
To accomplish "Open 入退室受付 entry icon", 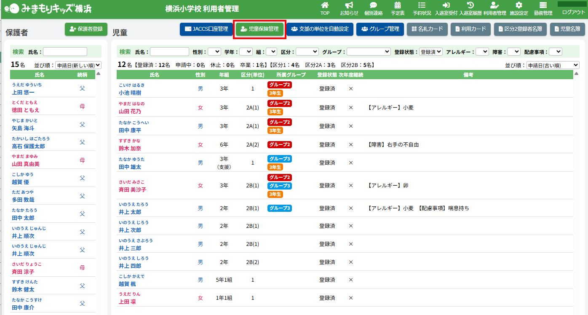I will tap(446, 5).
